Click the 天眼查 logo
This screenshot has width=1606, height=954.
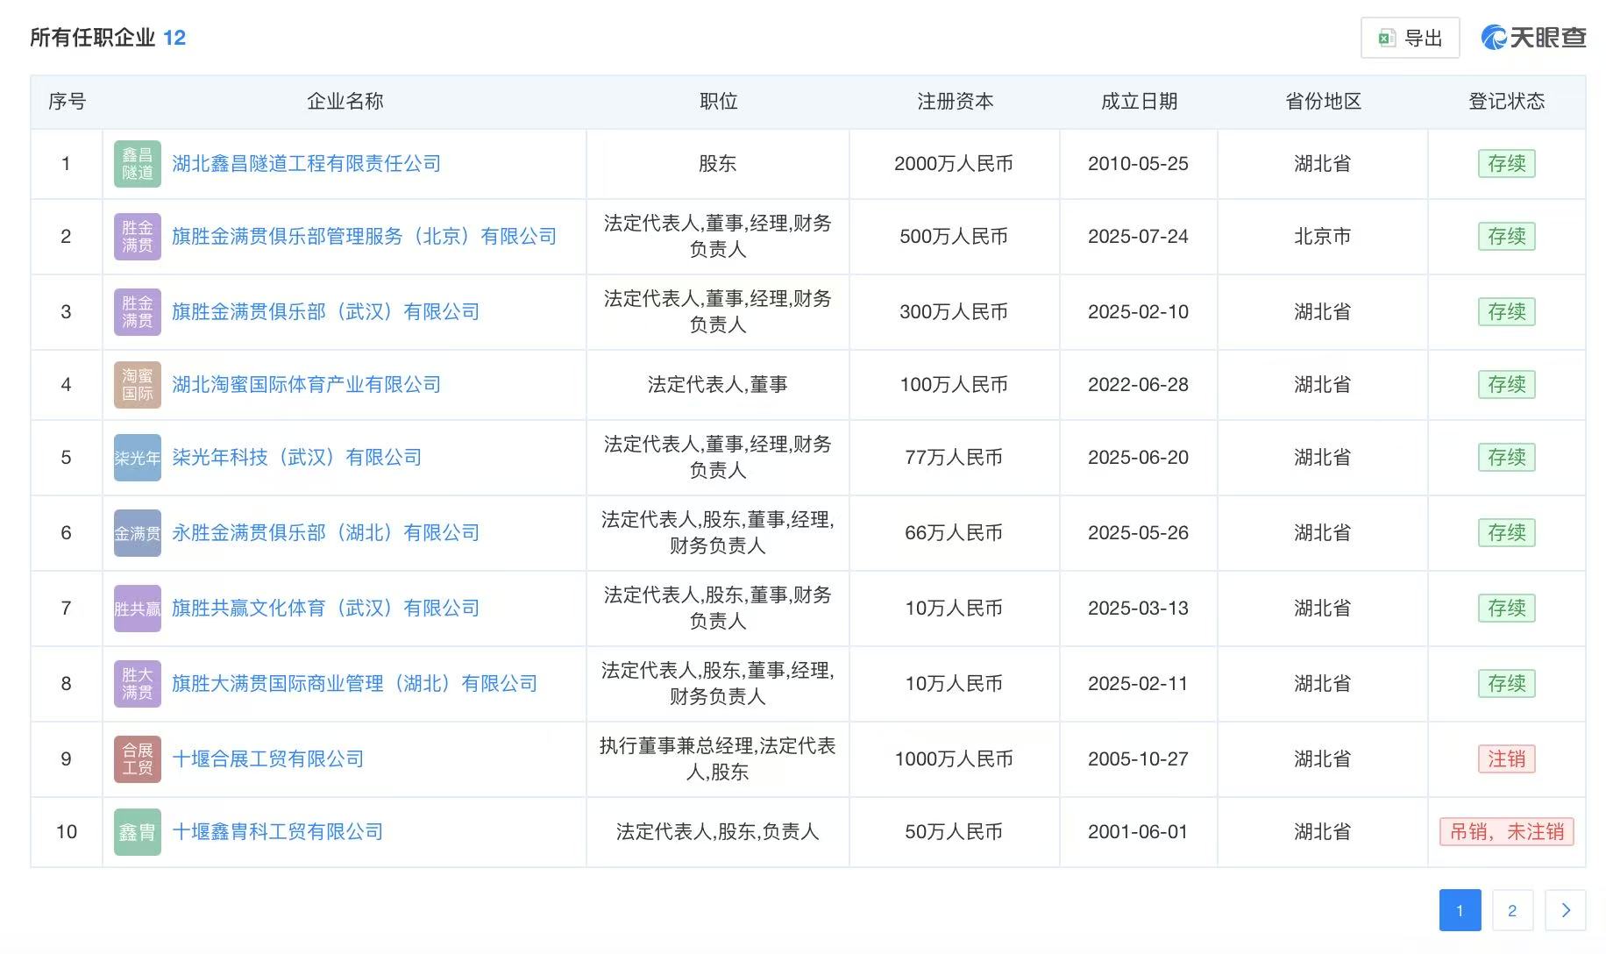click(1533, 38)
